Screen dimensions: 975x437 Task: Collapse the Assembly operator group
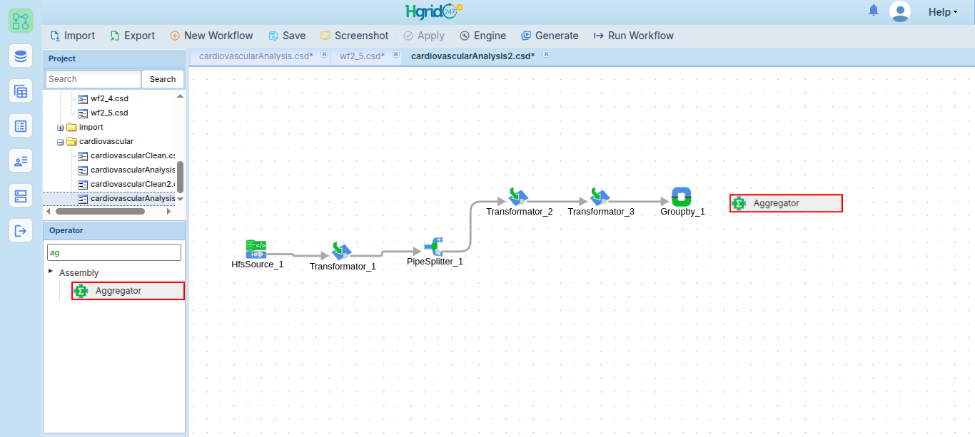(x=51, y=271)
